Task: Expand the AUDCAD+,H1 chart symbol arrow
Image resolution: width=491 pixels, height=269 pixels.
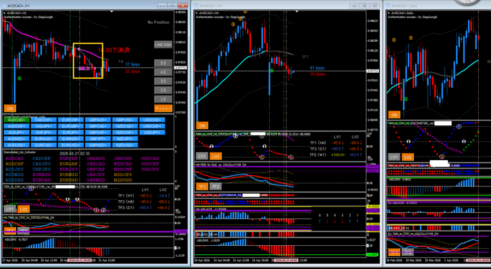Action: click(5, 13)
